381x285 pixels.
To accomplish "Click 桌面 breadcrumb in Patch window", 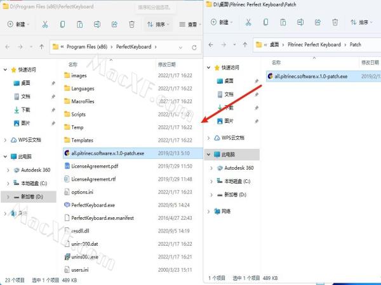I will 274,44.
